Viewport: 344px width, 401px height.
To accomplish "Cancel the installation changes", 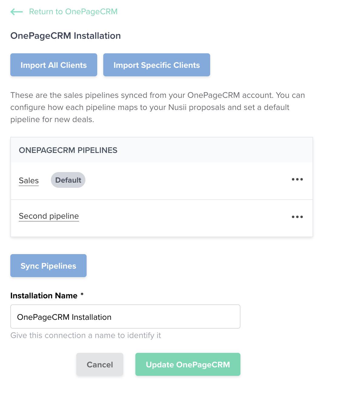I will (x=100, y=364).
